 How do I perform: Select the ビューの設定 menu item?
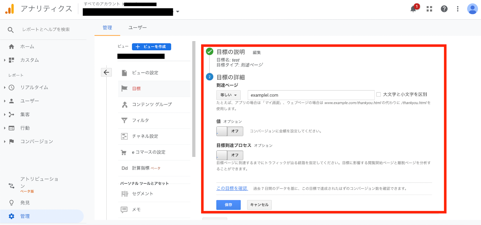154,73
